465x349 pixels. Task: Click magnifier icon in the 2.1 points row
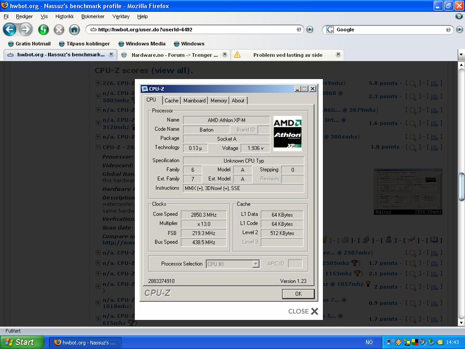(412, 274)
